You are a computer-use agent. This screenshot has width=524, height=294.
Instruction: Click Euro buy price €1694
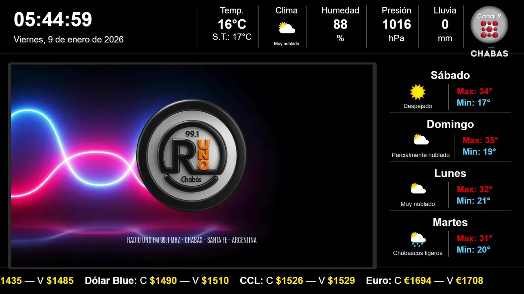point(418,281)
